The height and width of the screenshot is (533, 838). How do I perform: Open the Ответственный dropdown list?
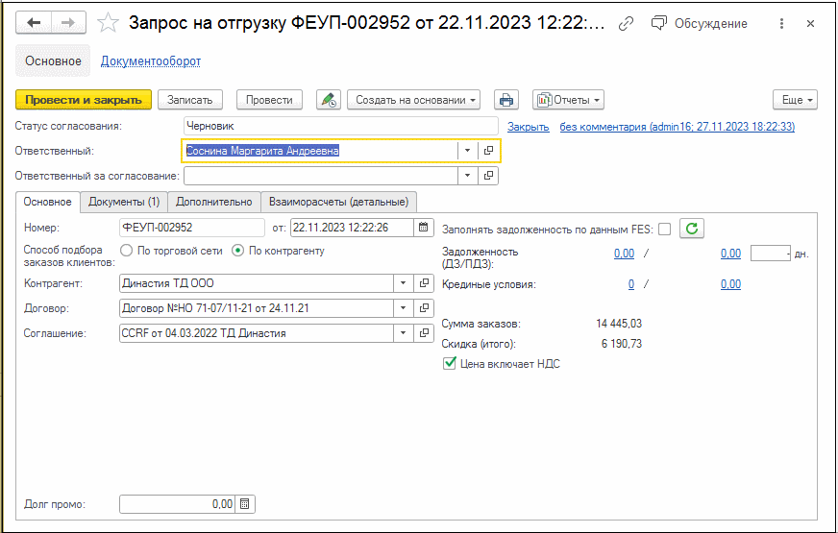[x=466, y=151]
